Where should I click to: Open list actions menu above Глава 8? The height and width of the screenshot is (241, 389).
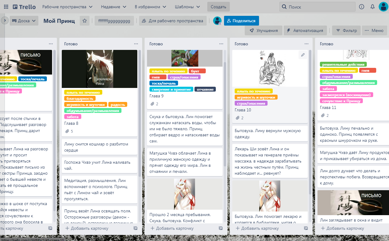click(x=136, y=44)
